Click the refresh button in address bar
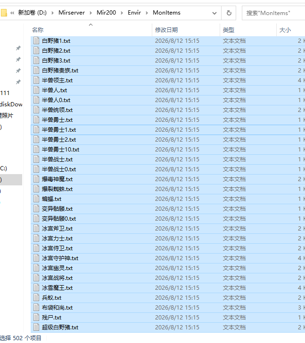The image size is (305, 343). pos(229,13)
